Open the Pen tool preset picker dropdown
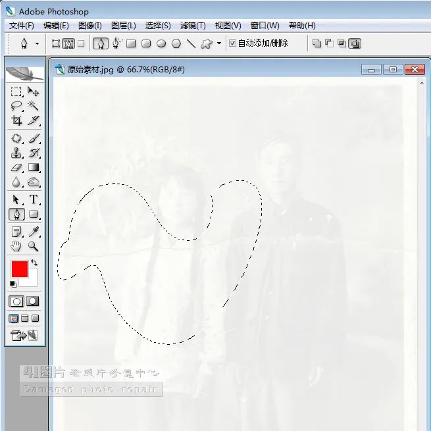431x431 pixels. [37, 43]
